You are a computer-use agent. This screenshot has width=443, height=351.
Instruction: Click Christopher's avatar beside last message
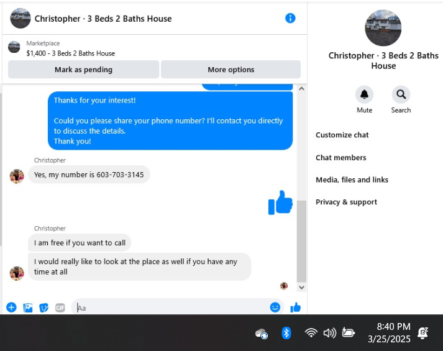click(x=17, y=273)
